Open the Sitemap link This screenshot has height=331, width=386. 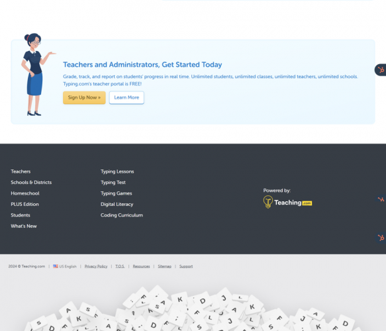tap(165, 266)
